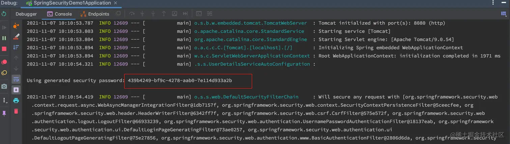Image resolution: width=510 pixels, height=144 pixels.
Task: Click Run to Cursor toolbar icon
Action: pos(185,14)
